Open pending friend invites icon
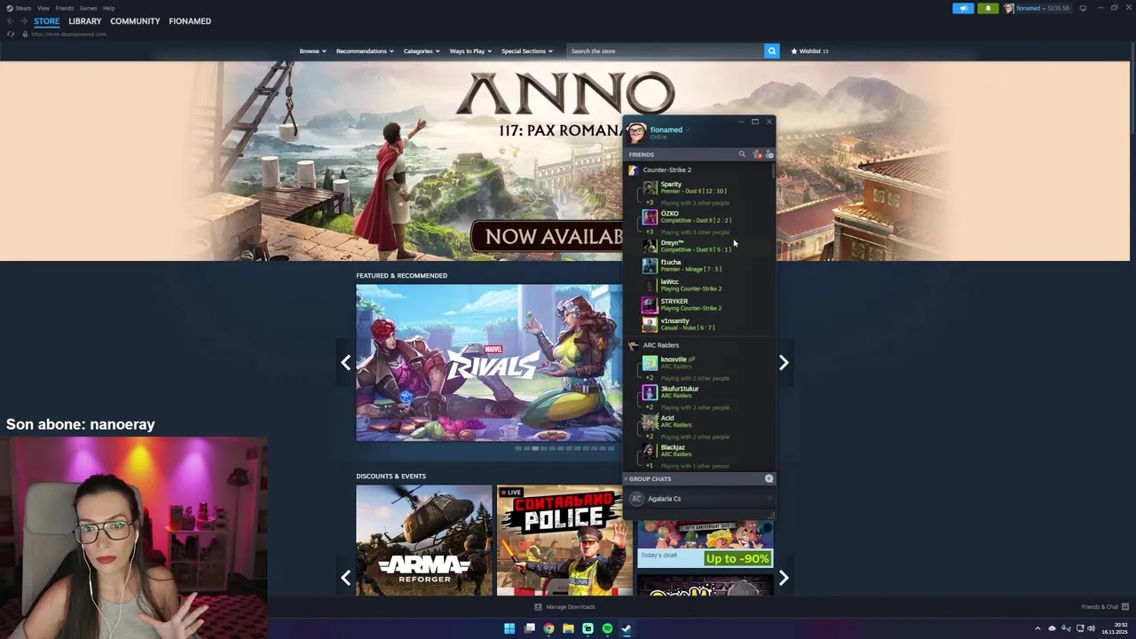Viewport: 1136px width, 639px height. [x=756, y=154]
